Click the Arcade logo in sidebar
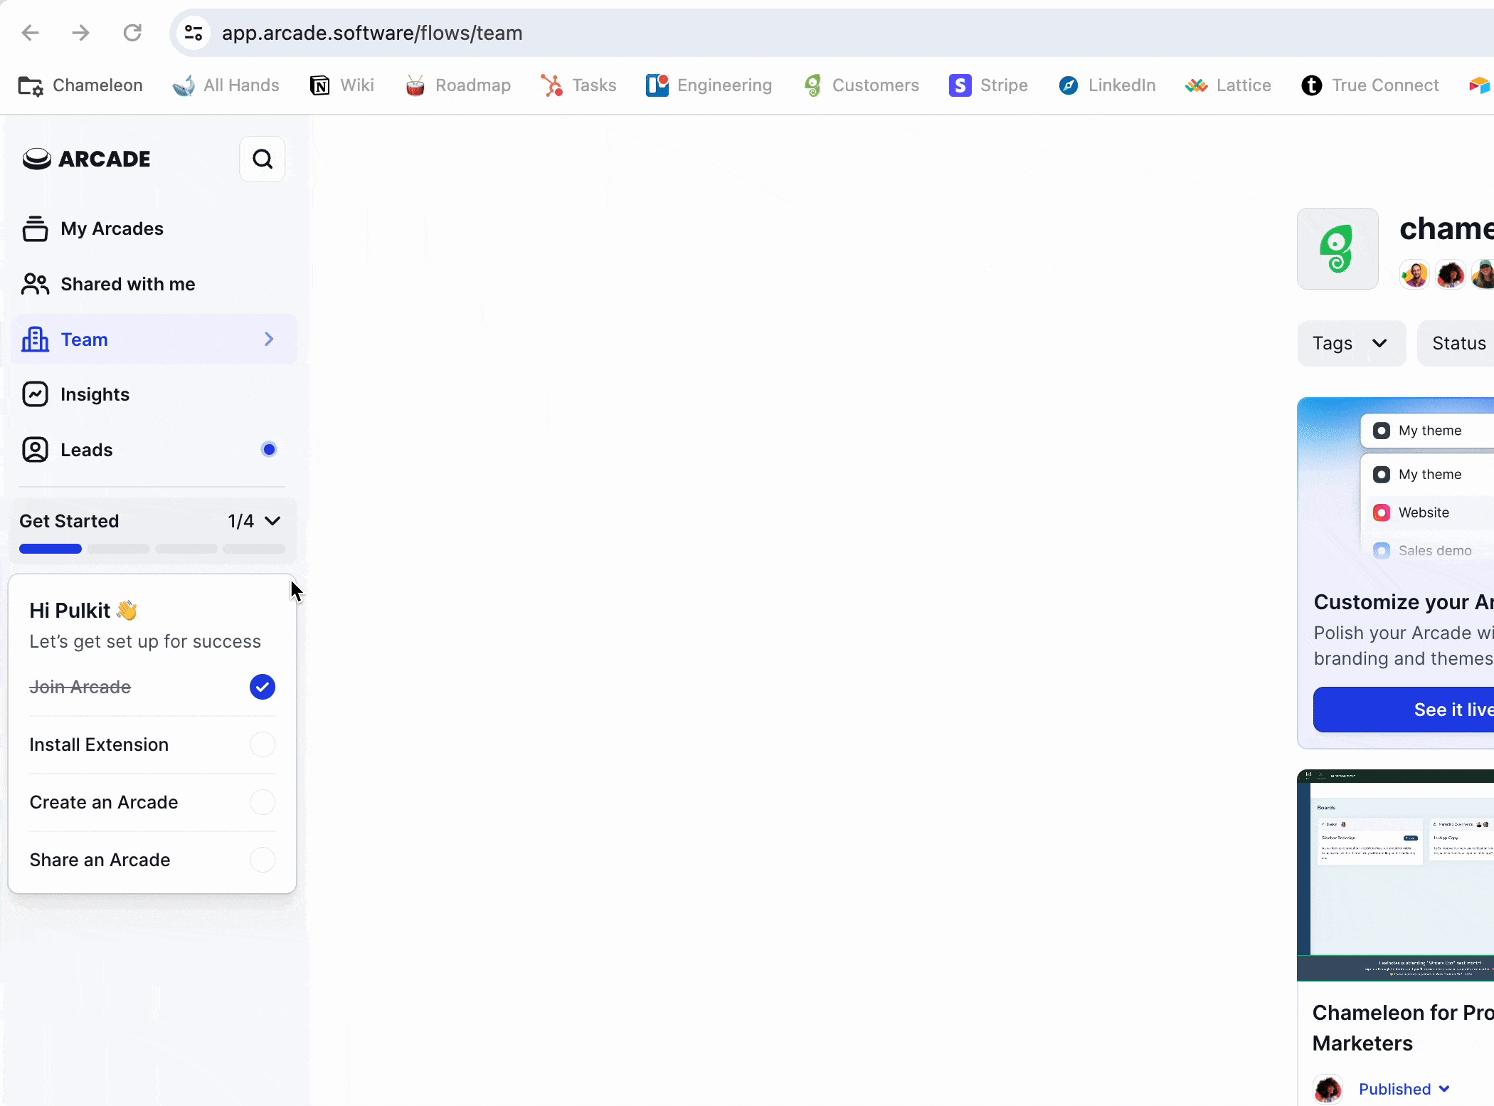This screenshot has width=1494, height=1106. [x=87, y=159]
